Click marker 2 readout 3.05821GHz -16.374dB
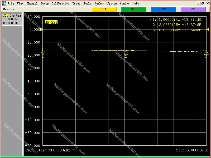211x158 pixels. click(177, 25)
